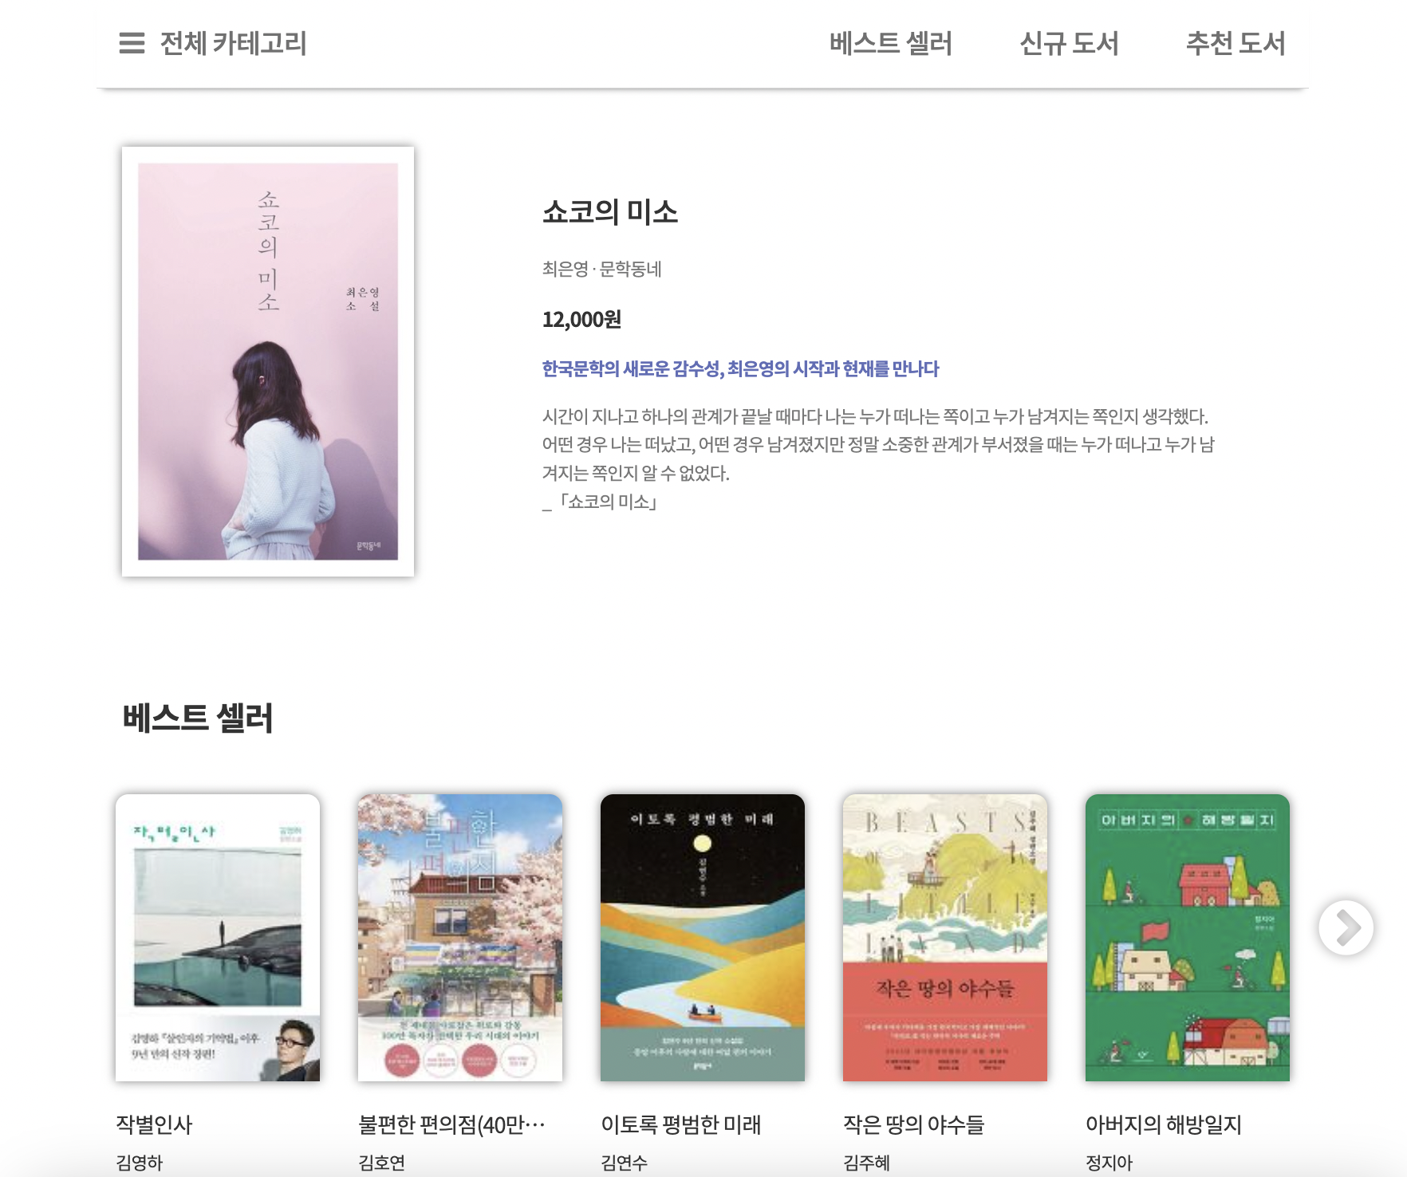Open the 작은 땅의 야수들 title link
This screenshot has height=1177, width=1407.
pyautogui.click(x=914, y=1124)
